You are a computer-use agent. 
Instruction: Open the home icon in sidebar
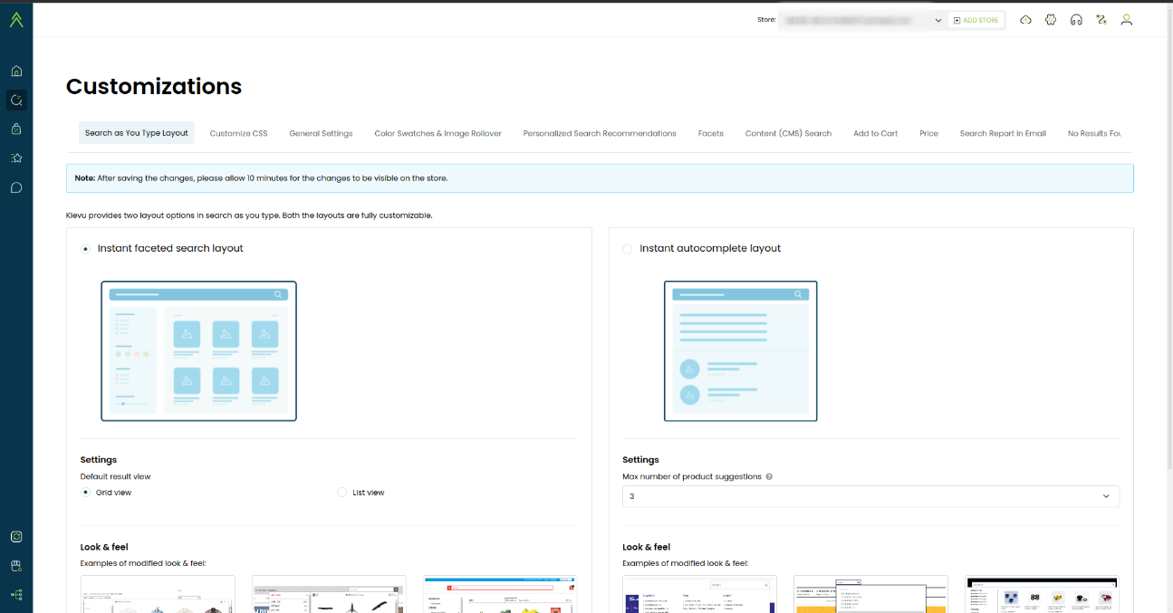[16, 72]
